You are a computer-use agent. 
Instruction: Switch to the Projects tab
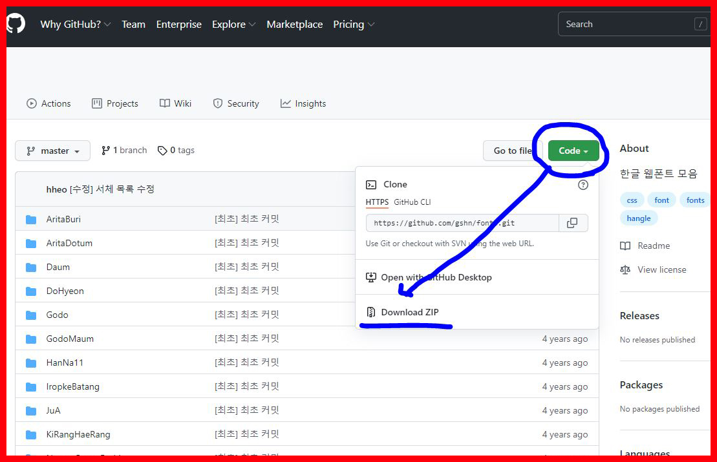coord(115,104)
